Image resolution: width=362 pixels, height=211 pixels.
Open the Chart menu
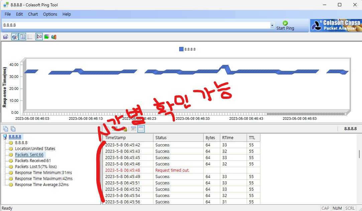click(x=33, y=14)
